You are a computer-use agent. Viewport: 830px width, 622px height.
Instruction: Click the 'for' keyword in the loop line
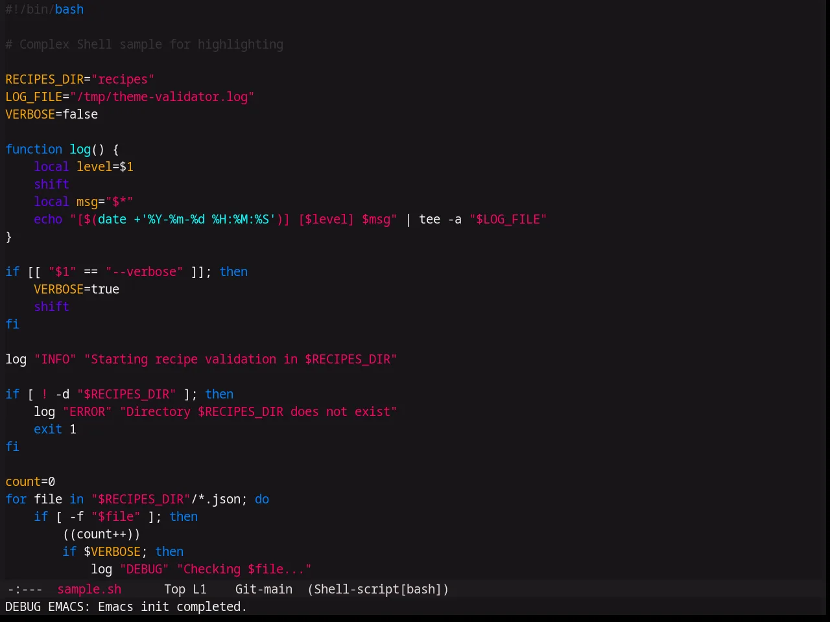pos(16,499)
